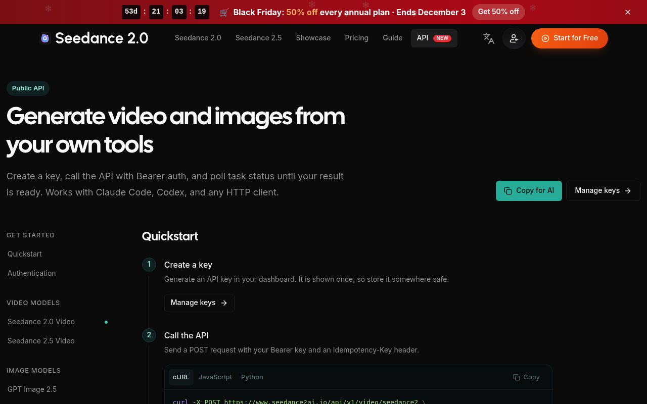The width and height of the screenshot is (647, 404).
Task: Click the Seedance 2.0 brand title
Action: [x=102, y=38]
